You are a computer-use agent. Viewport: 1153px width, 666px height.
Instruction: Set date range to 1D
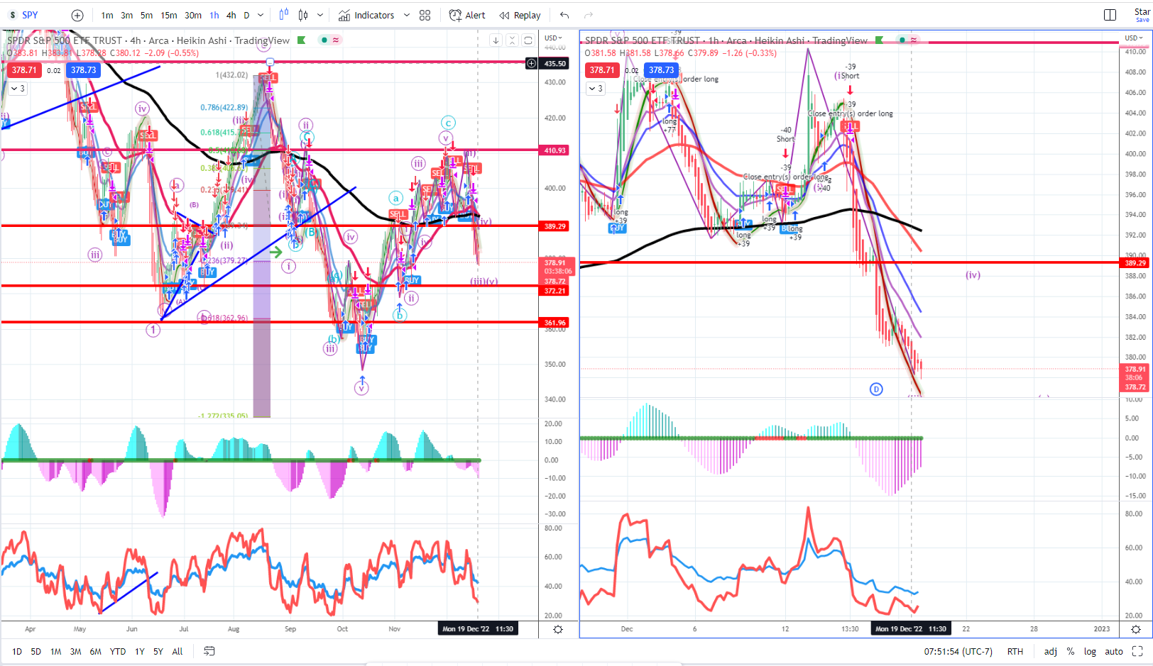[17, 651]
